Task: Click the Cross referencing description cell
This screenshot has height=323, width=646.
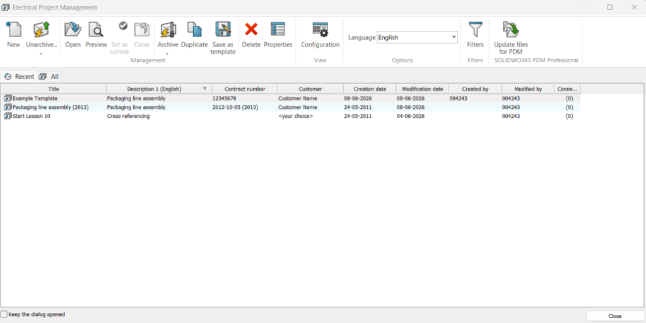Action: pyautogui.click(x=128, y=116)
